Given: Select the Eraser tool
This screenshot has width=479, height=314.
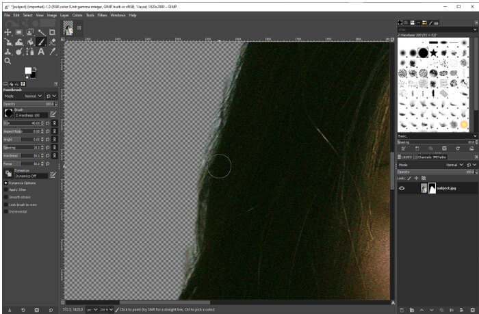Looking at the screenshot, I should click(52, 42).
